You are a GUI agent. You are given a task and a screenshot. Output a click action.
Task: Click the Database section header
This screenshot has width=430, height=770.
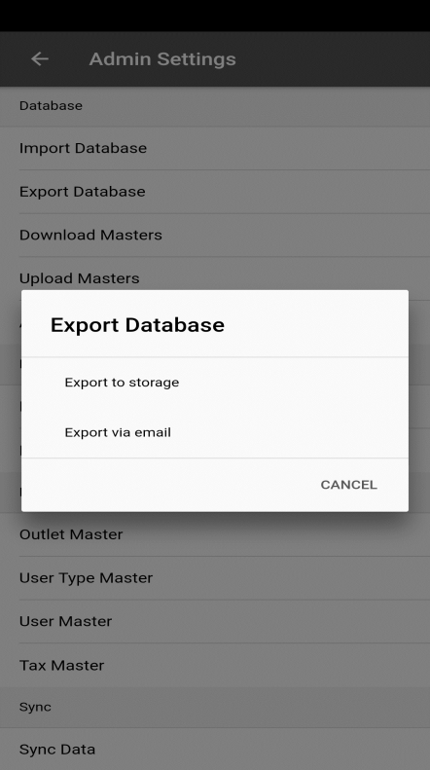[51, 105]
